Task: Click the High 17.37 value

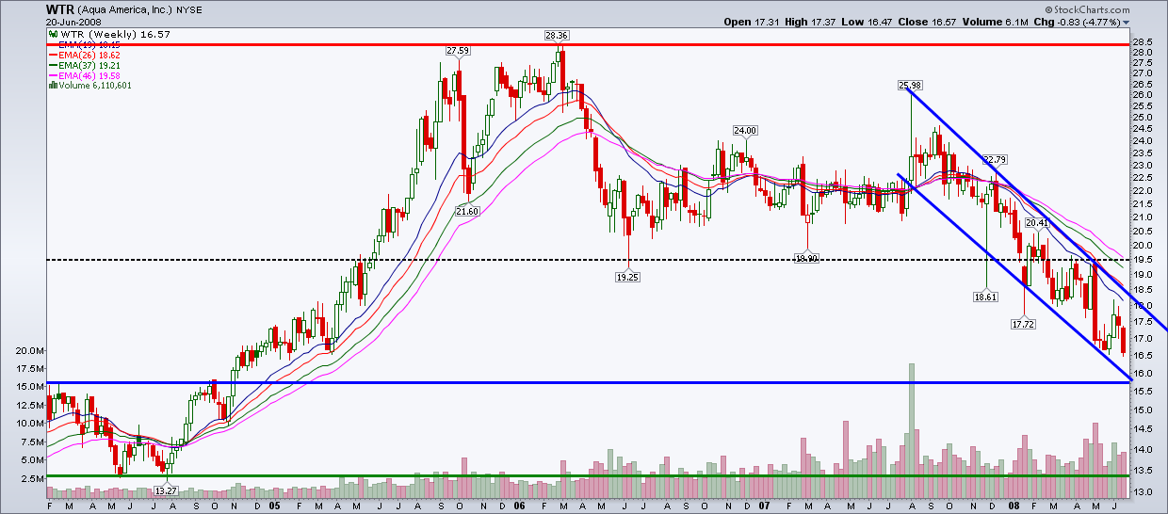Action: pos(810,22)
